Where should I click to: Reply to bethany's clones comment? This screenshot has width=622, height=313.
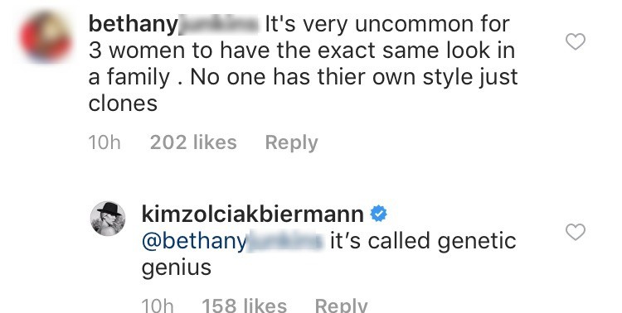click(x=292, y=142)
